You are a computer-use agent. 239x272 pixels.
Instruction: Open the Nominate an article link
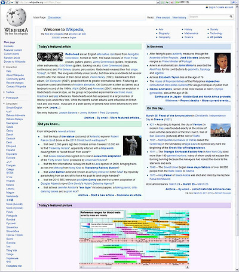pyautogui.click(x=129, y=195)
